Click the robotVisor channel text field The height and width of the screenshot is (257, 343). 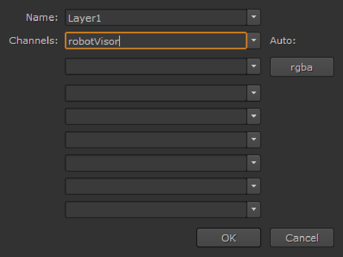pyautogui.click(x=156, y=41)
